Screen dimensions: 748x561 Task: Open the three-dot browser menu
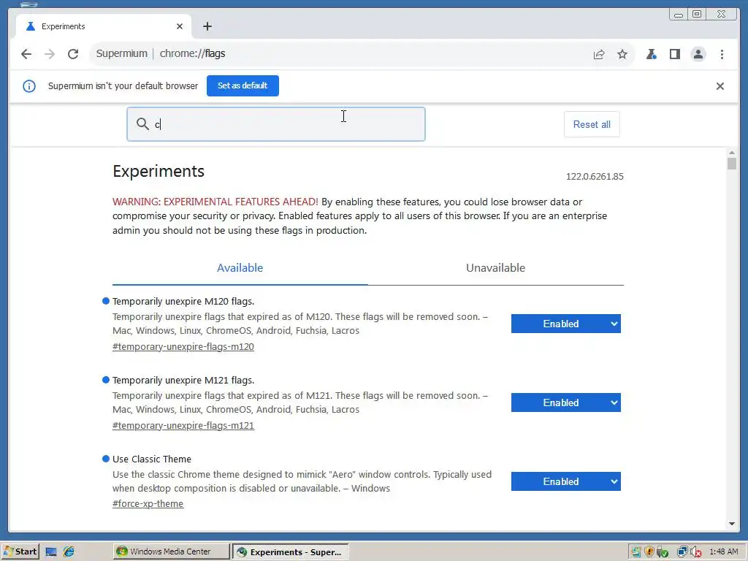point(722,54)
